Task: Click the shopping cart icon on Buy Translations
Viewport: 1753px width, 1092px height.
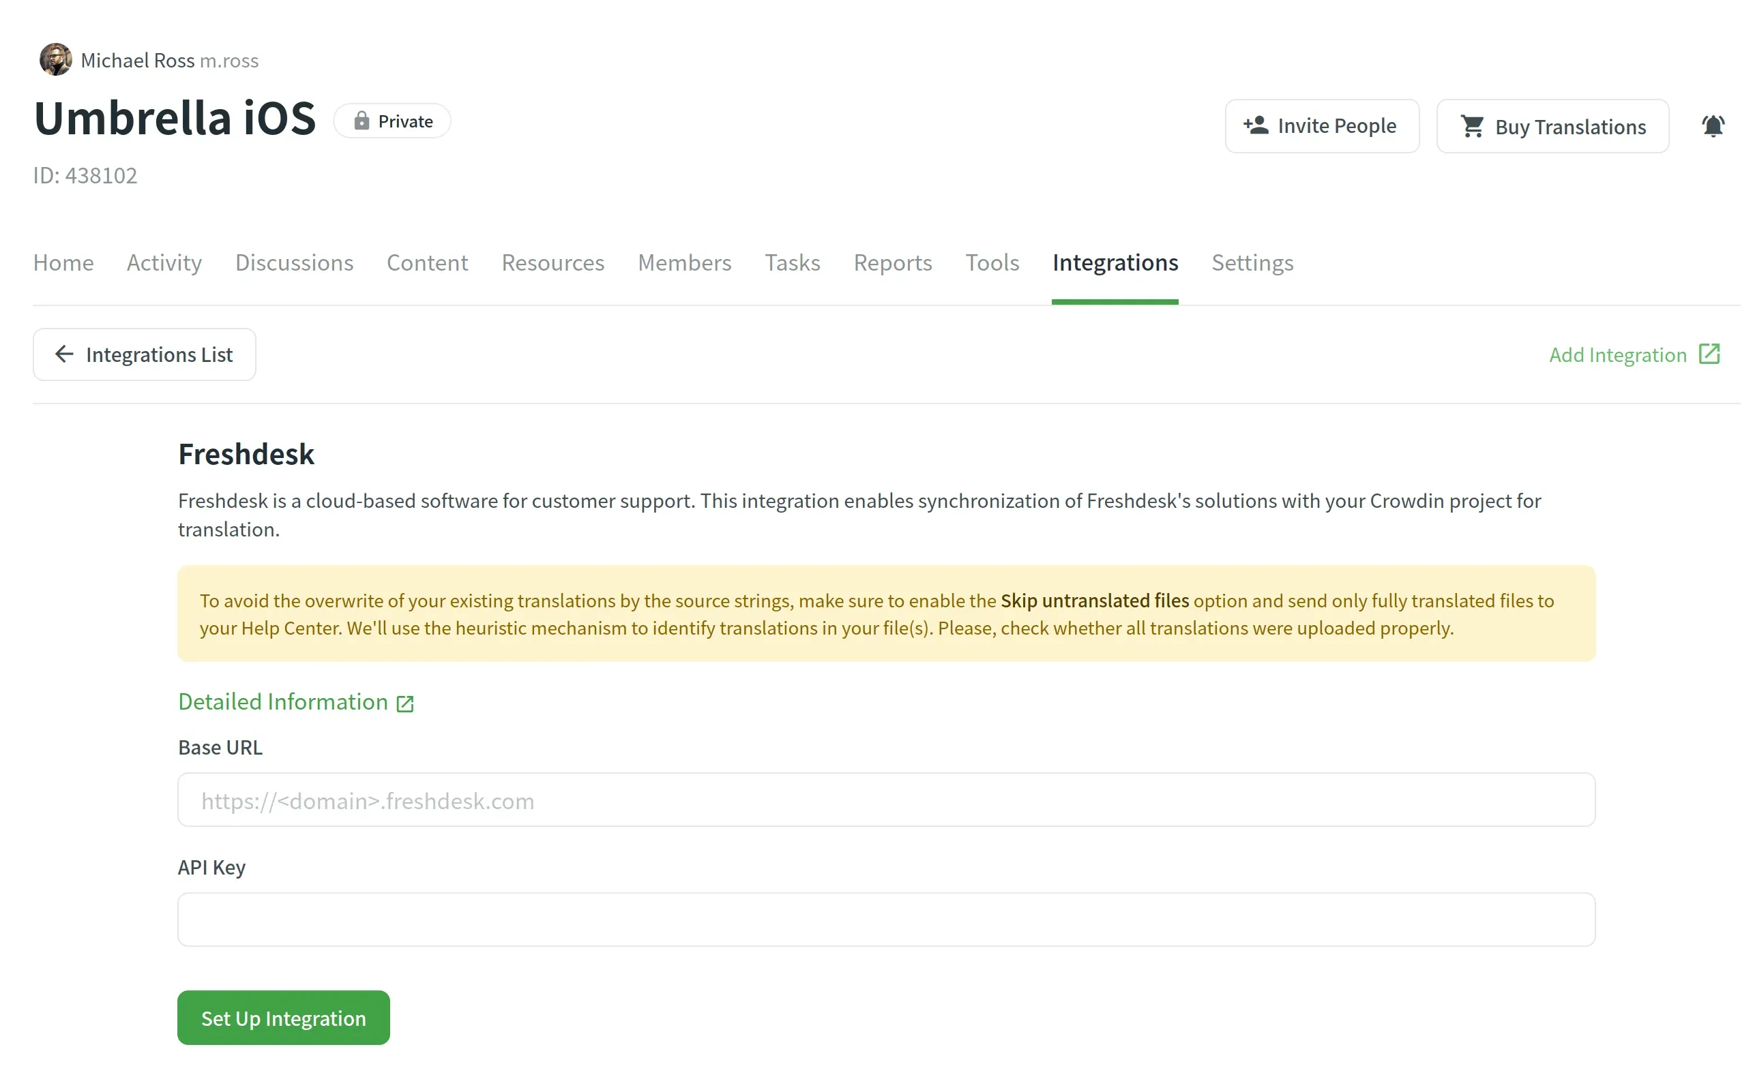Action: pos(1474,125)
